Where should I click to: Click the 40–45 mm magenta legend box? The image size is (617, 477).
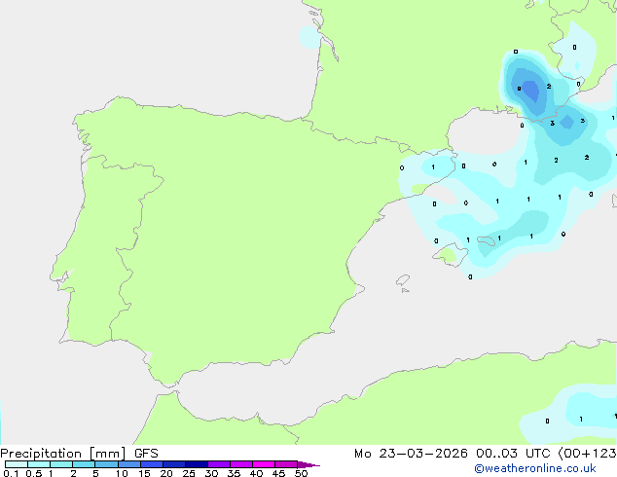264,464
